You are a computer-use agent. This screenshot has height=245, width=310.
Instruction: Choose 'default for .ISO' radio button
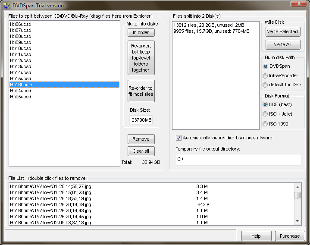point(266,85)
